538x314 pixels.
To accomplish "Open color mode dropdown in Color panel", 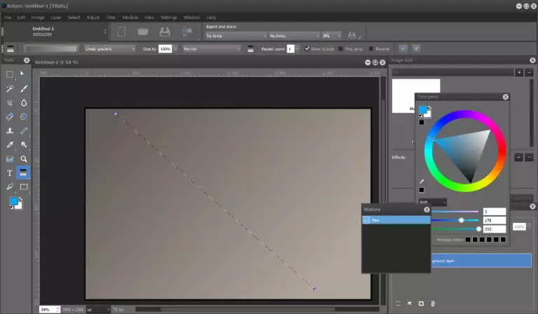I will [433, 202].
